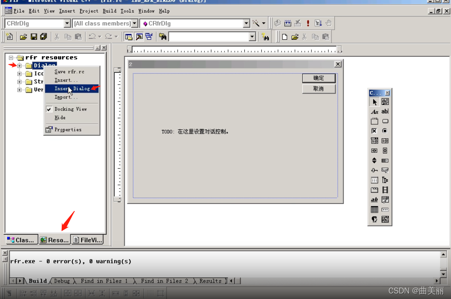
Task: Click the Test dialog icon in Dialog toolbar
Action: (9, 293)
